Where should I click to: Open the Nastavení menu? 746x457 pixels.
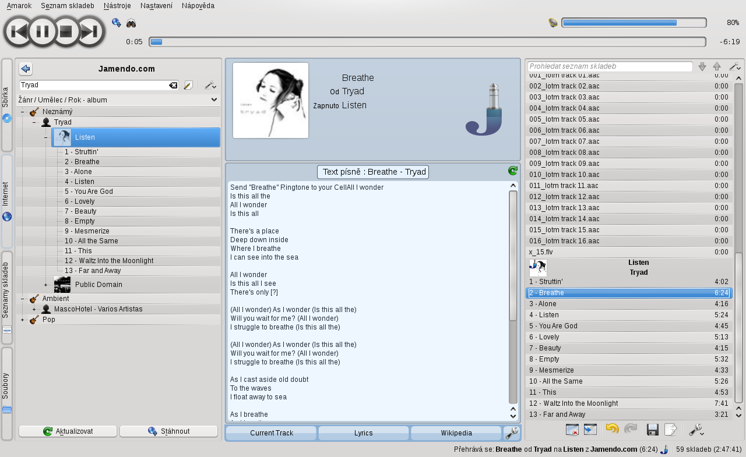point(156,6)
